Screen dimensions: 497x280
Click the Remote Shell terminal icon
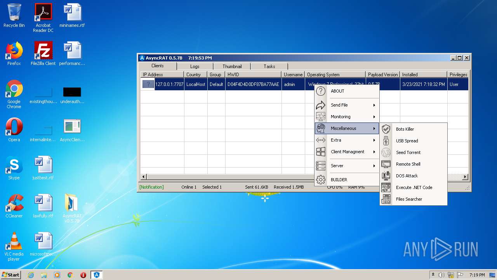(x=386, y=164)
